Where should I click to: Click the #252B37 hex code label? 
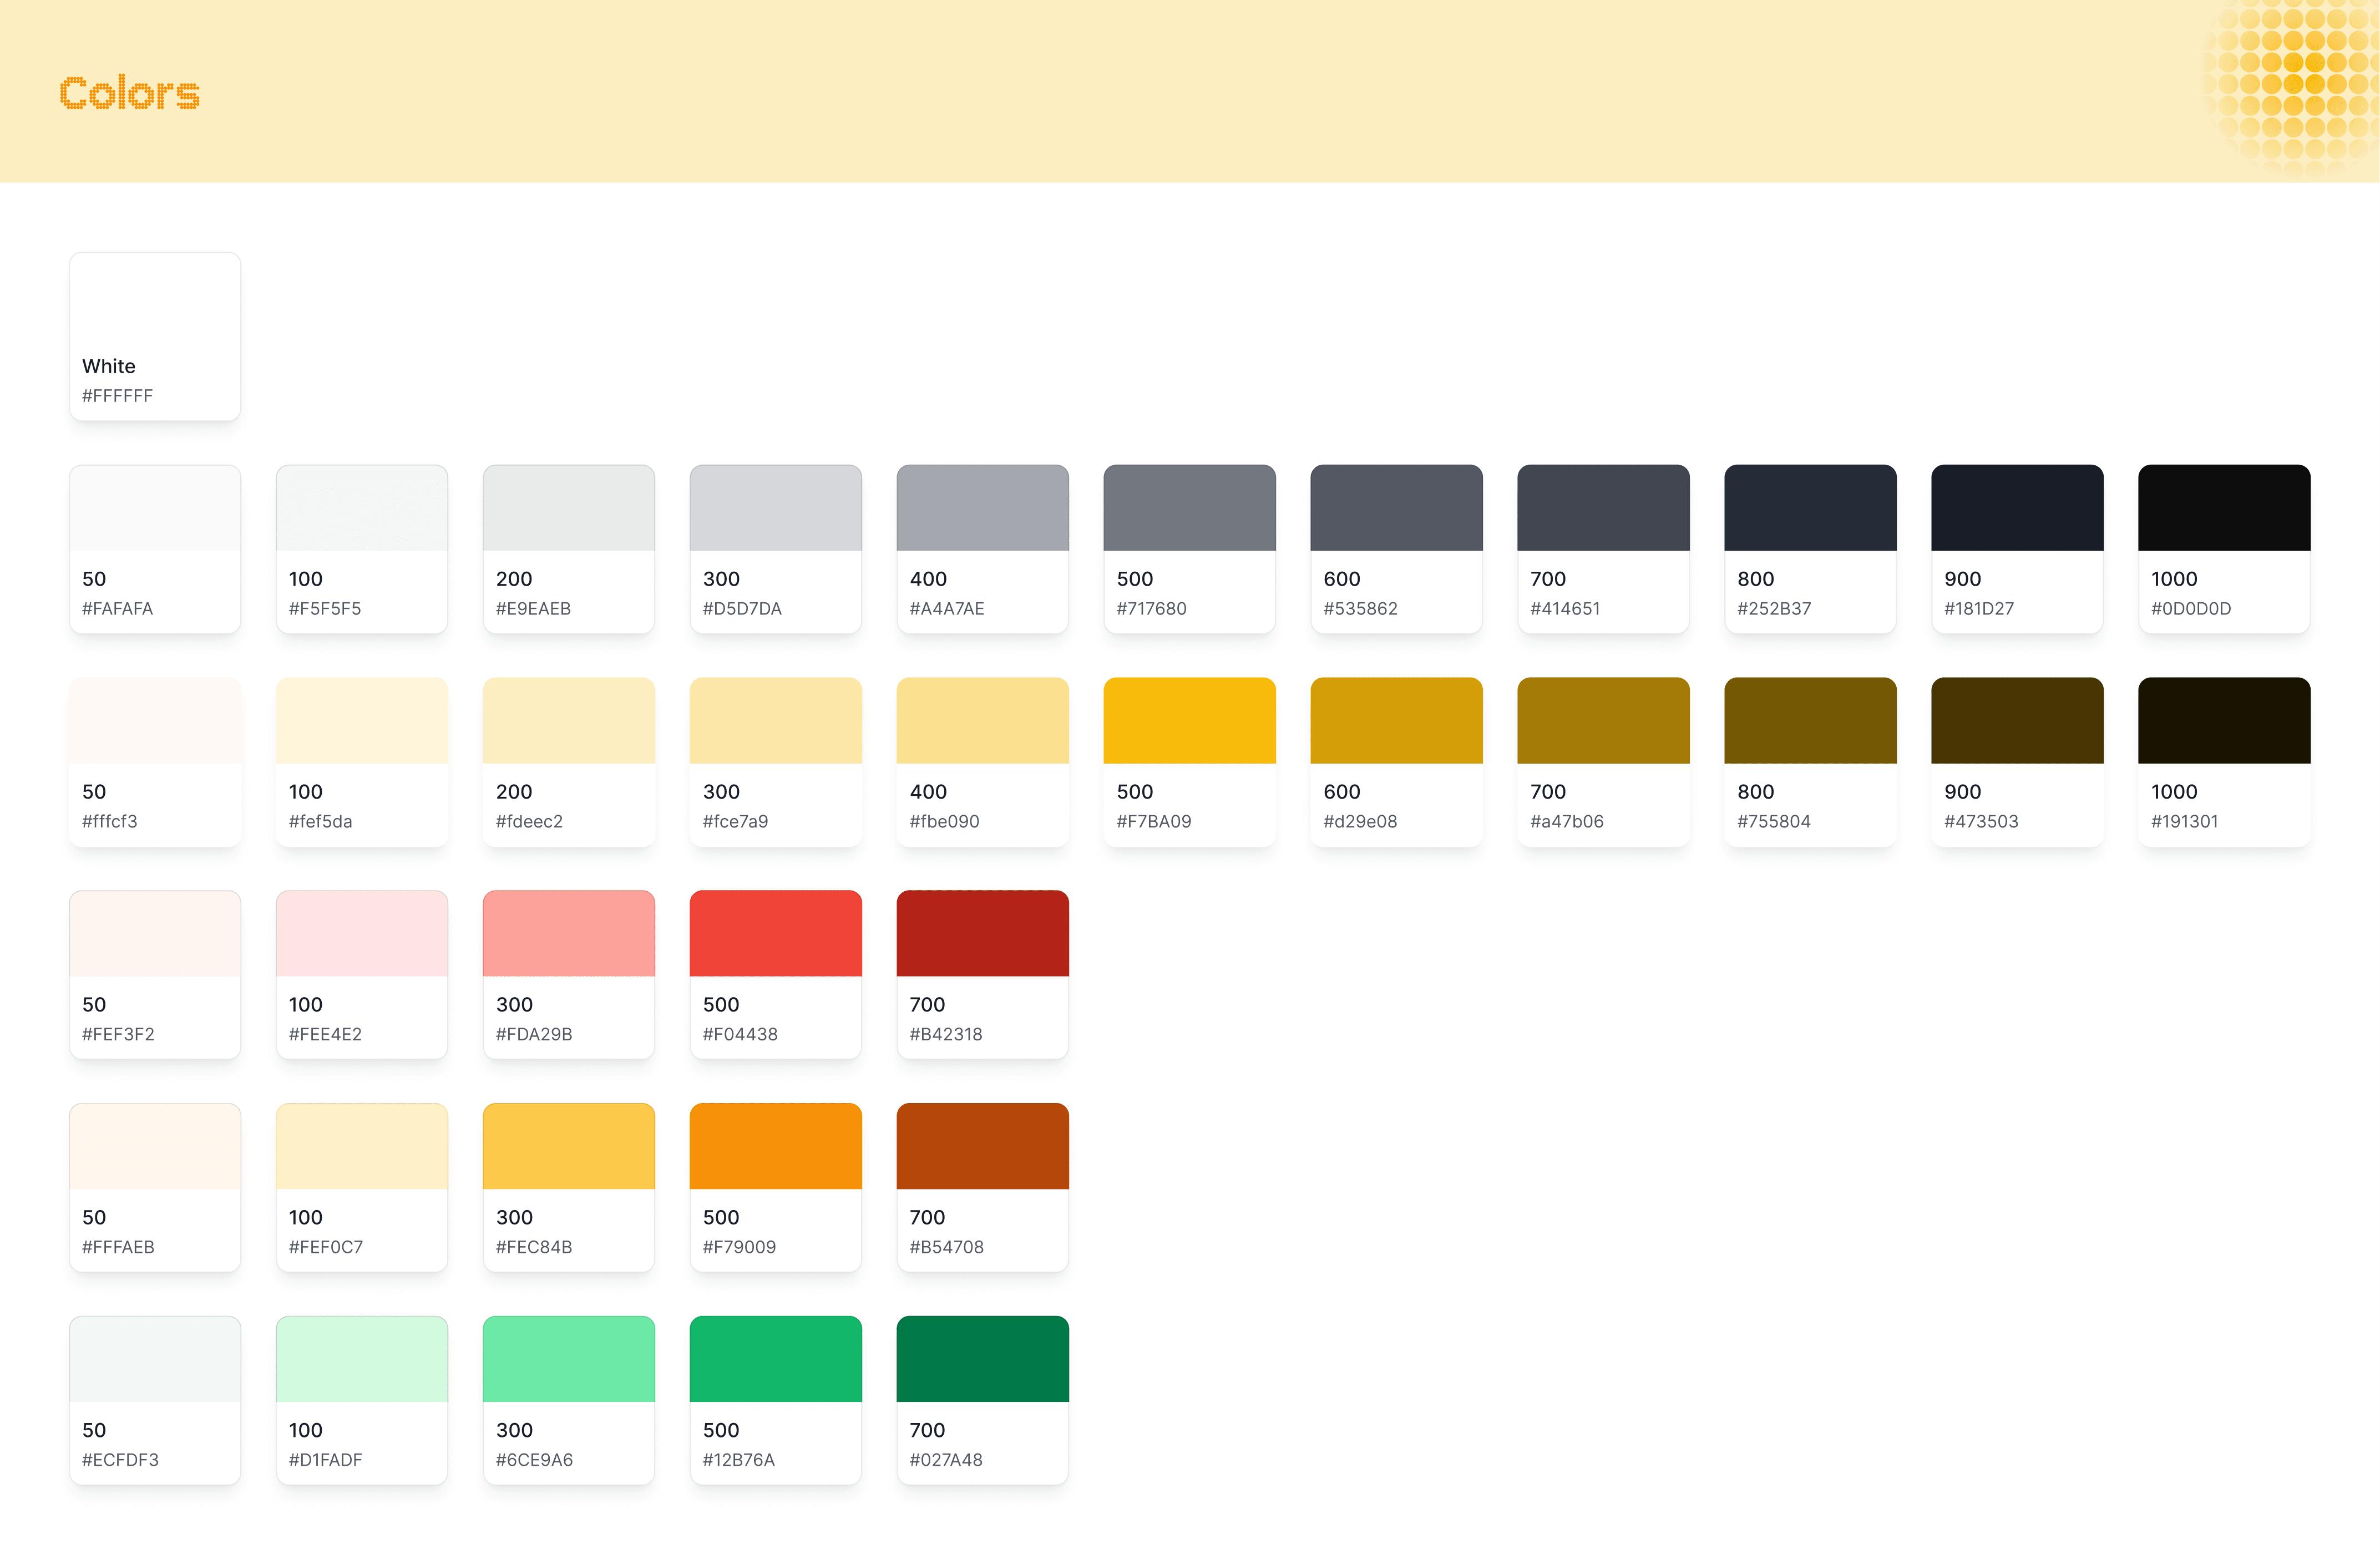point(1774,608)
